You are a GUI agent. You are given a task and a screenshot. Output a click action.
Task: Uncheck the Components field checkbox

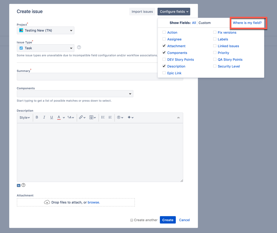click(164, 52)
